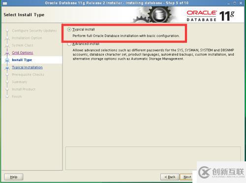This screenshot has width=246, height=183.
Task: Select the Install Type step in sidebar
Action: tap(22, 60)
